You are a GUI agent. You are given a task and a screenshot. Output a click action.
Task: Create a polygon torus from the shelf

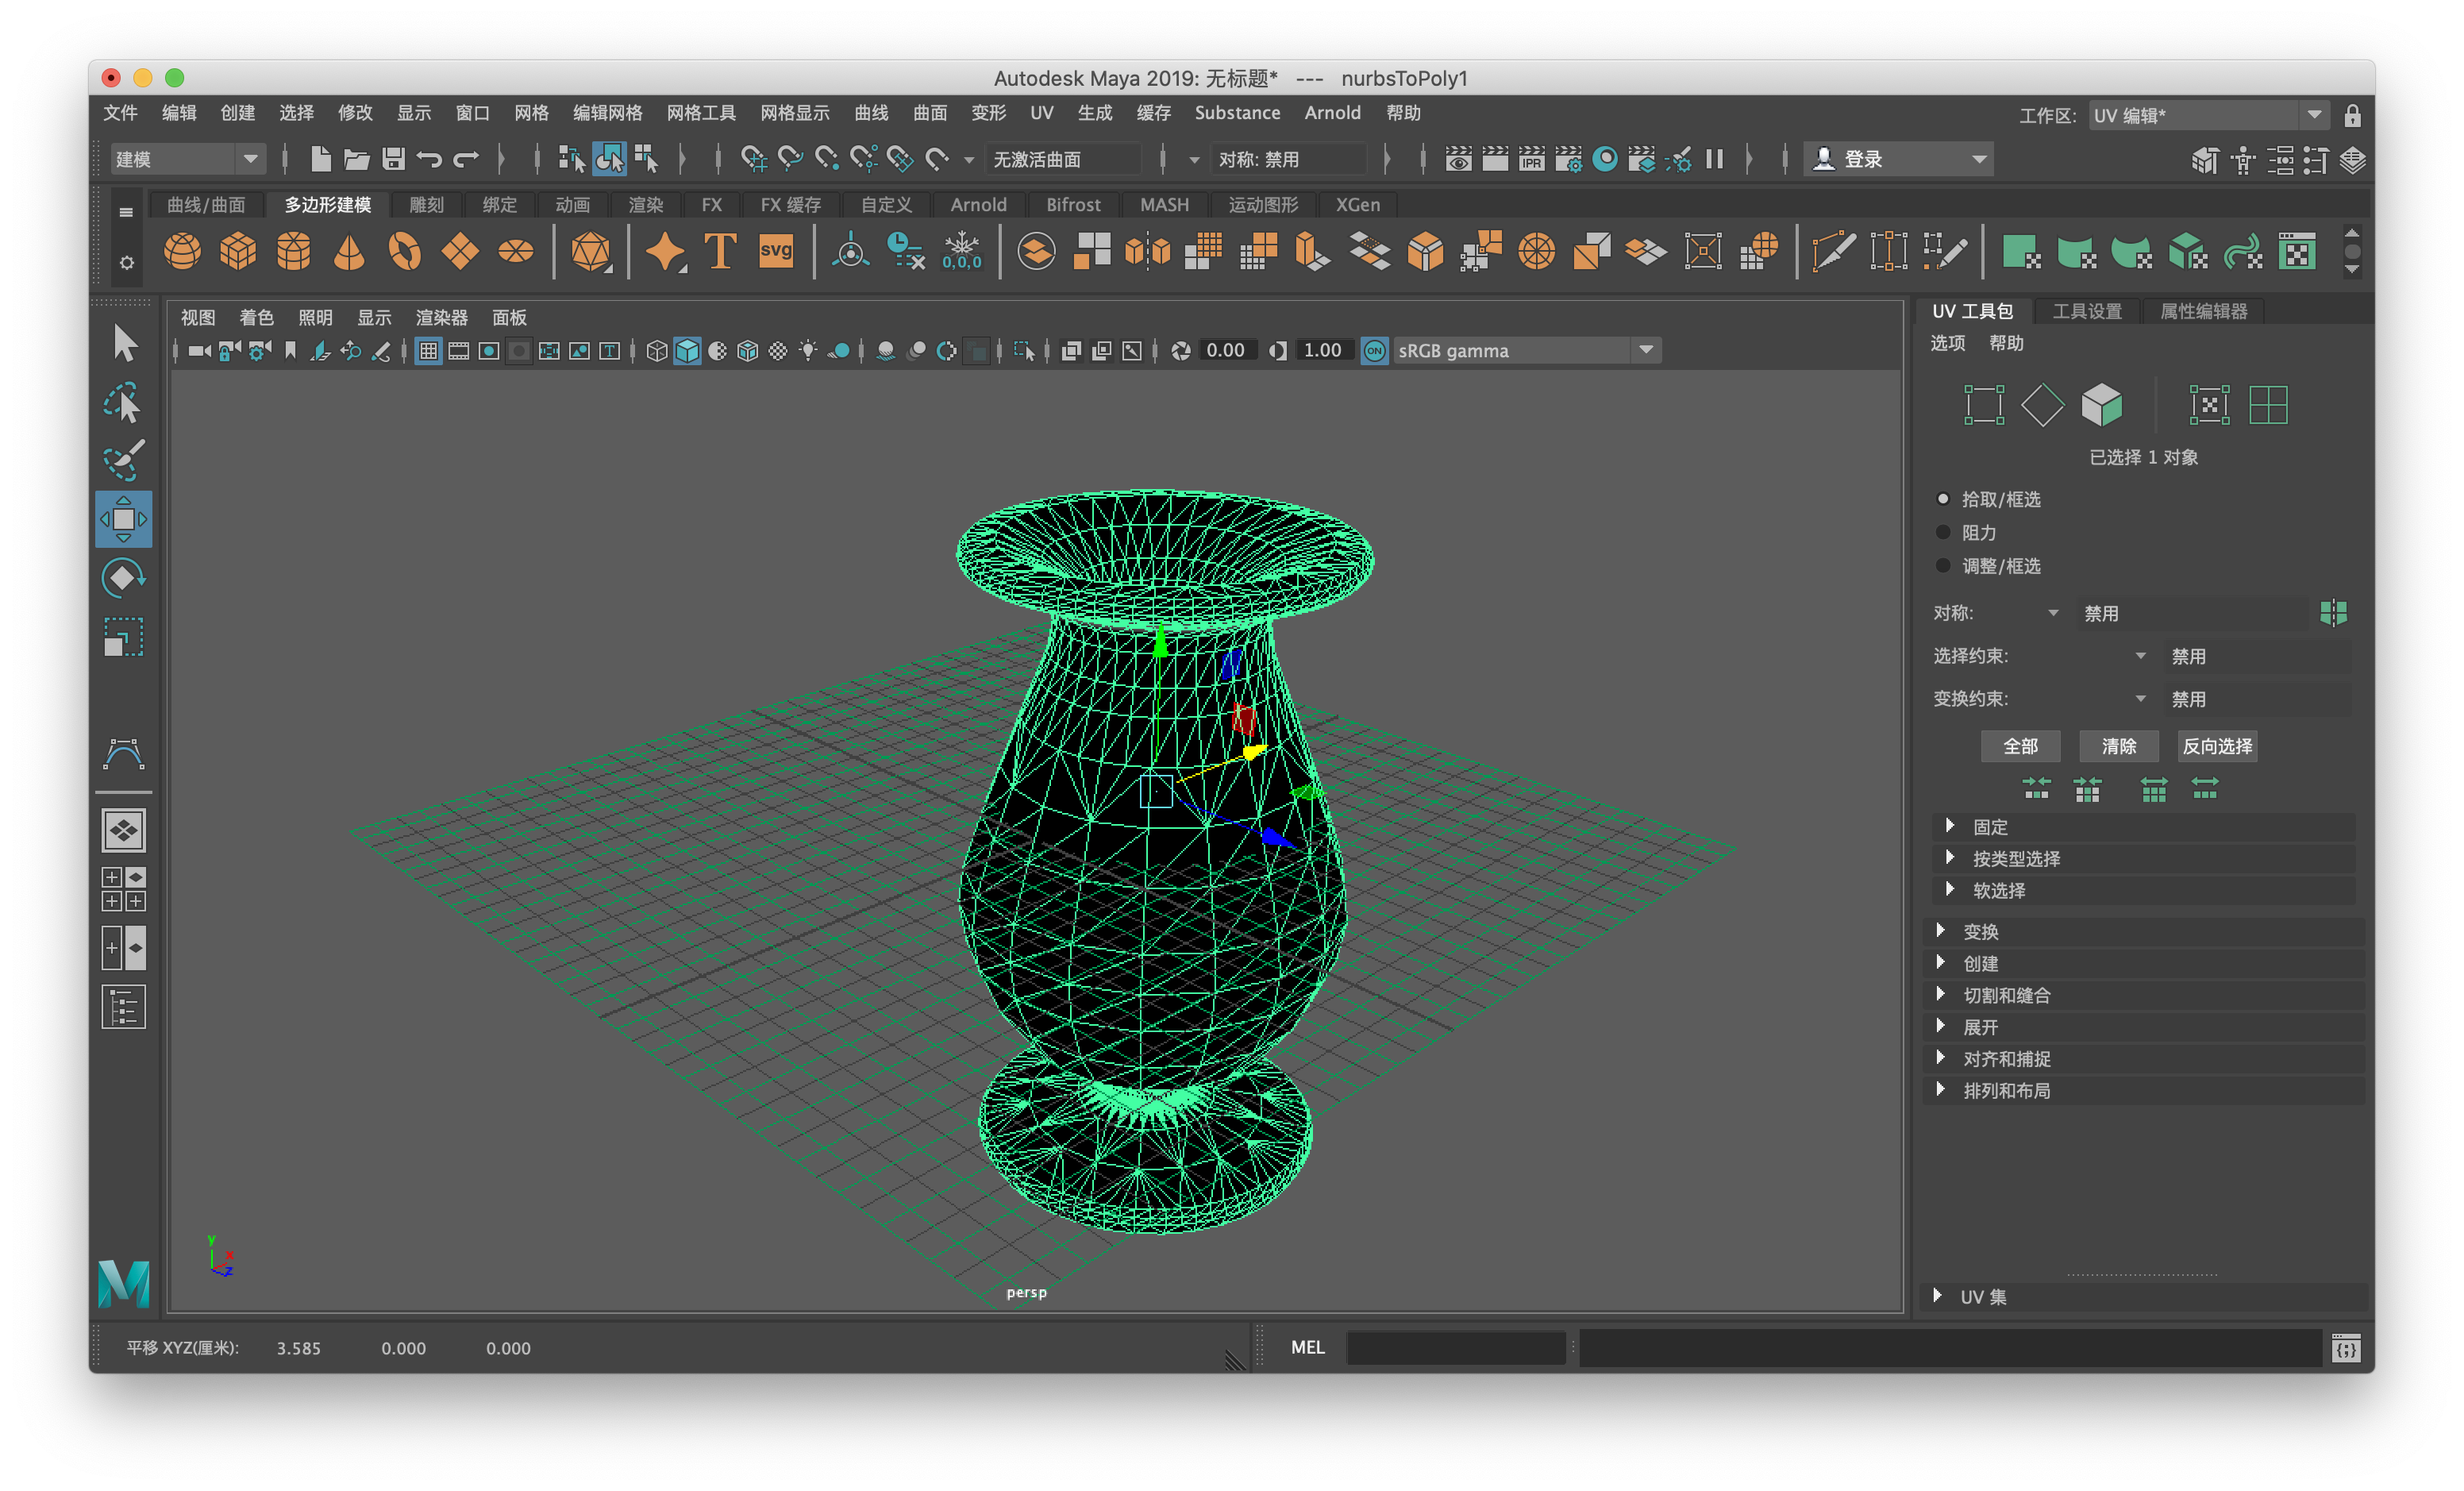[x=405, y=251]
